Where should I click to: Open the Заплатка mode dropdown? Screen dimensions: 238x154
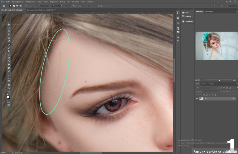point(41,6)
